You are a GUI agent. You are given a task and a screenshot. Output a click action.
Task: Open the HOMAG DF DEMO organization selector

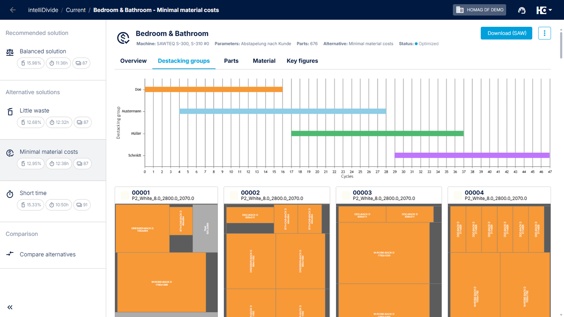[479, 10]
